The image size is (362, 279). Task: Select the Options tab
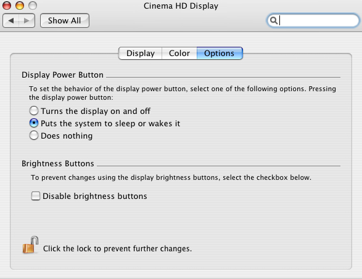[x=220, y=53]
